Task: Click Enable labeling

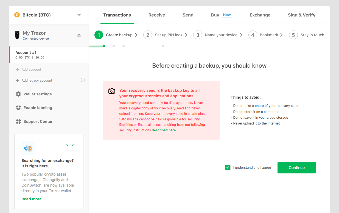Action: pyautogui.click(x=38, y=108)
